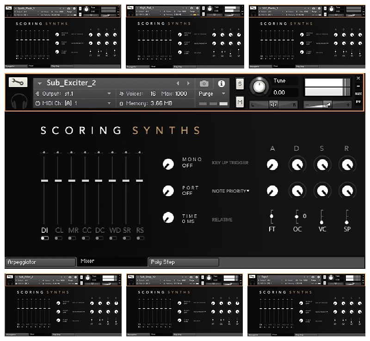370x341 pixels.
Task: Click the MONO knob in the large panel
Action: tap(168, 164)
